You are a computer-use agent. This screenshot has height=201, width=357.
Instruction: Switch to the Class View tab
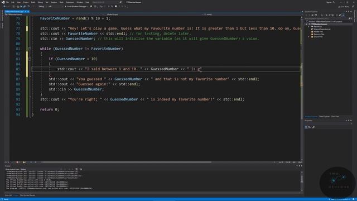click(335, 117)
